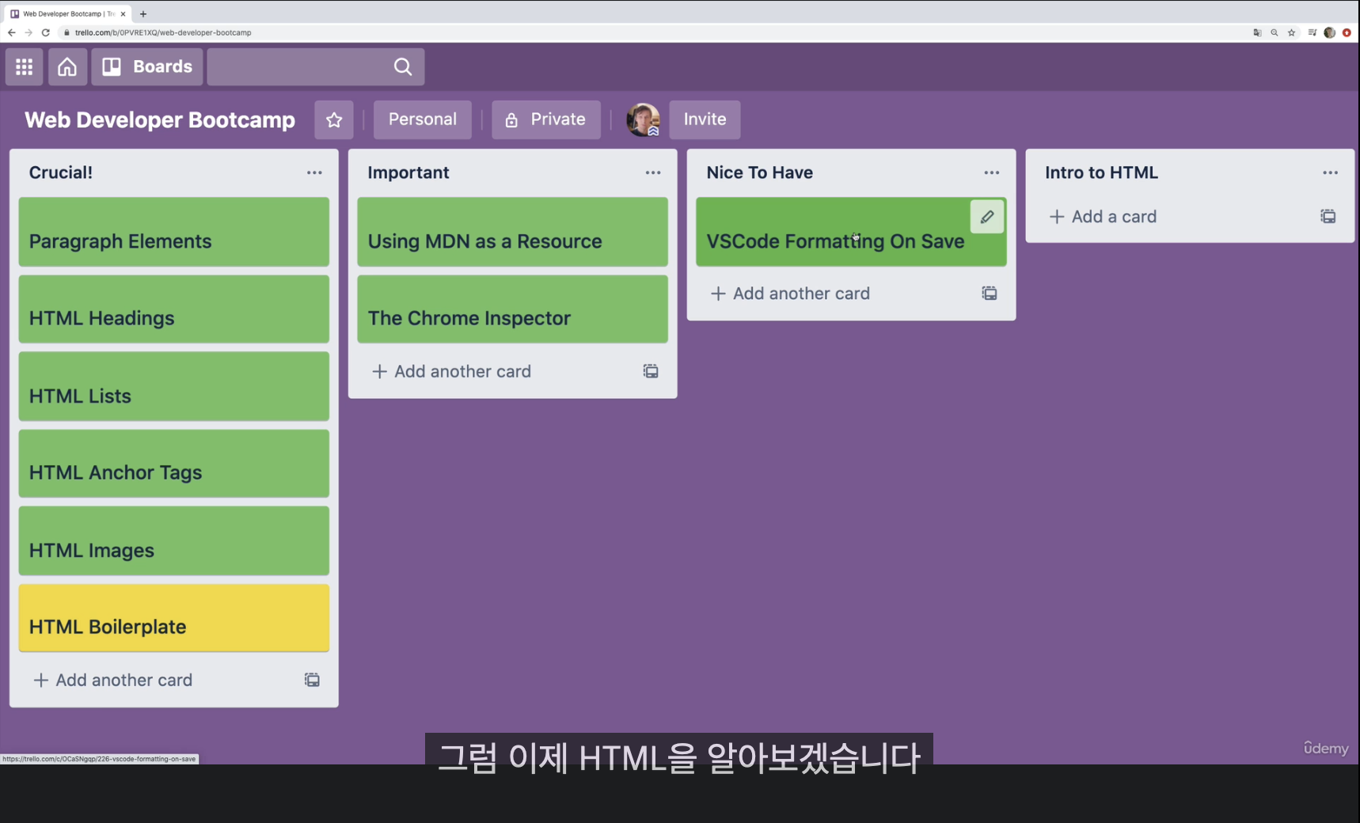Open Using MDN as a Resource card
Viewport: 1360px width, 823px height.
513,232
